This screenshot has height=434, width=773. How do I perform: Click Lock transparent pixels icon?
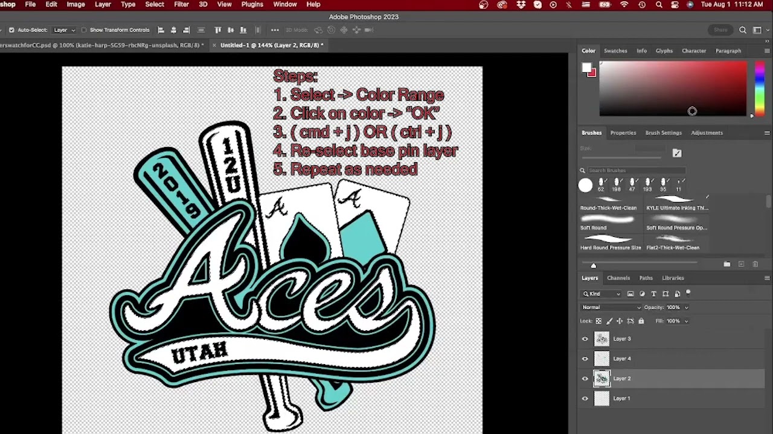[598, 321]
